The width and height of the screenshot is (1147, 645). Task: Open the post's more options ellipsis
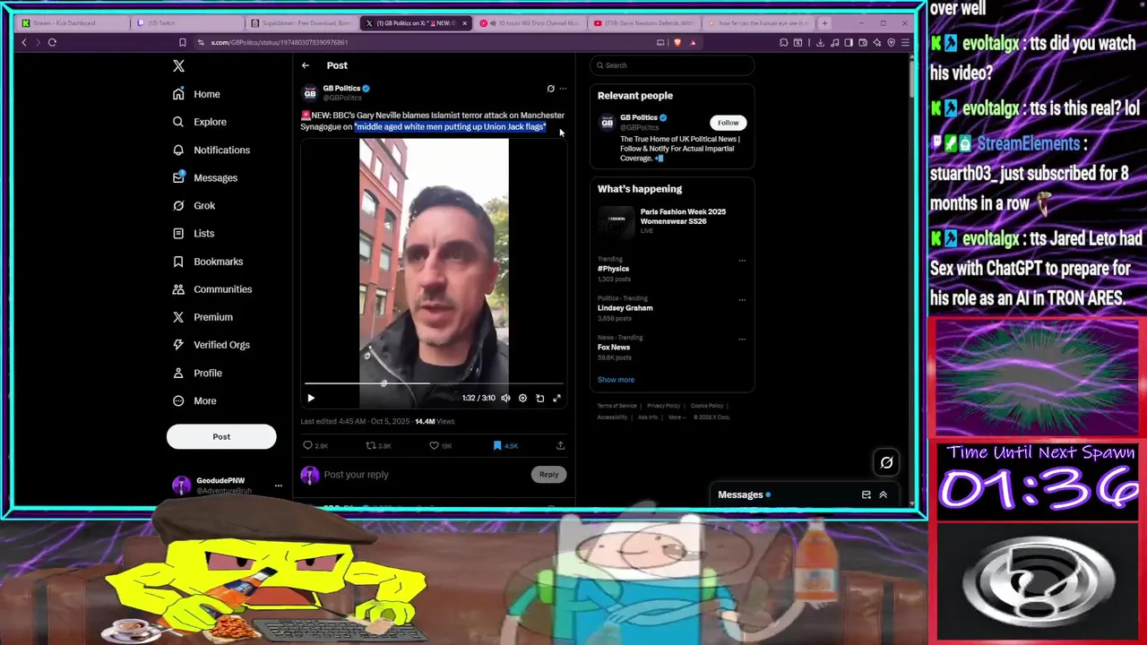563,89
